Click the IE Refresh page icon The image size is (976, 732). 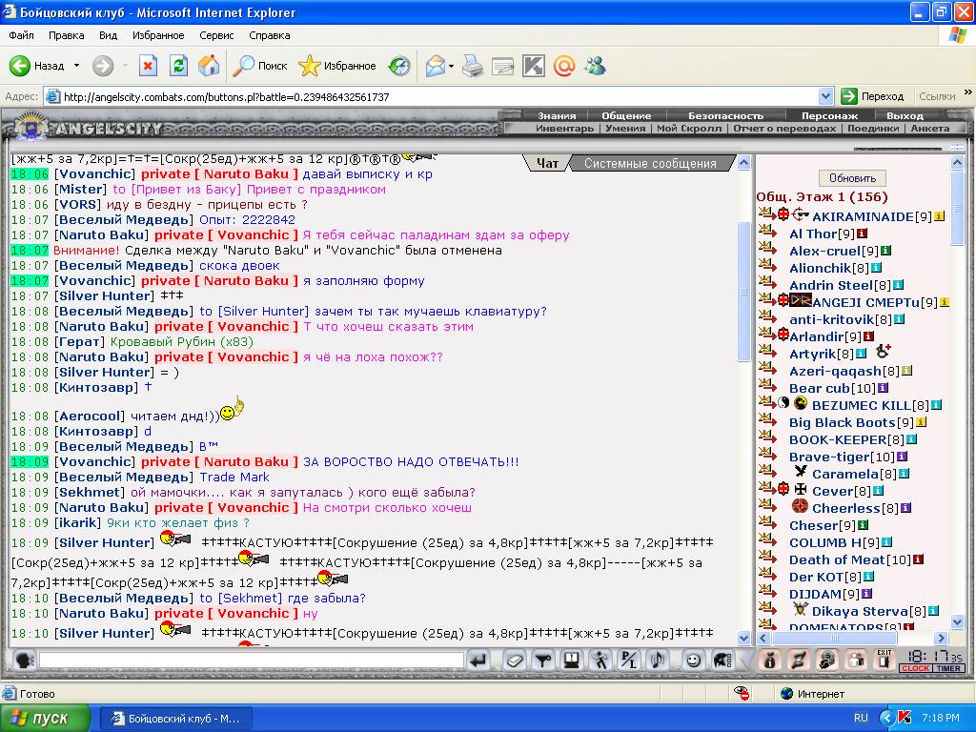point(178,66)
